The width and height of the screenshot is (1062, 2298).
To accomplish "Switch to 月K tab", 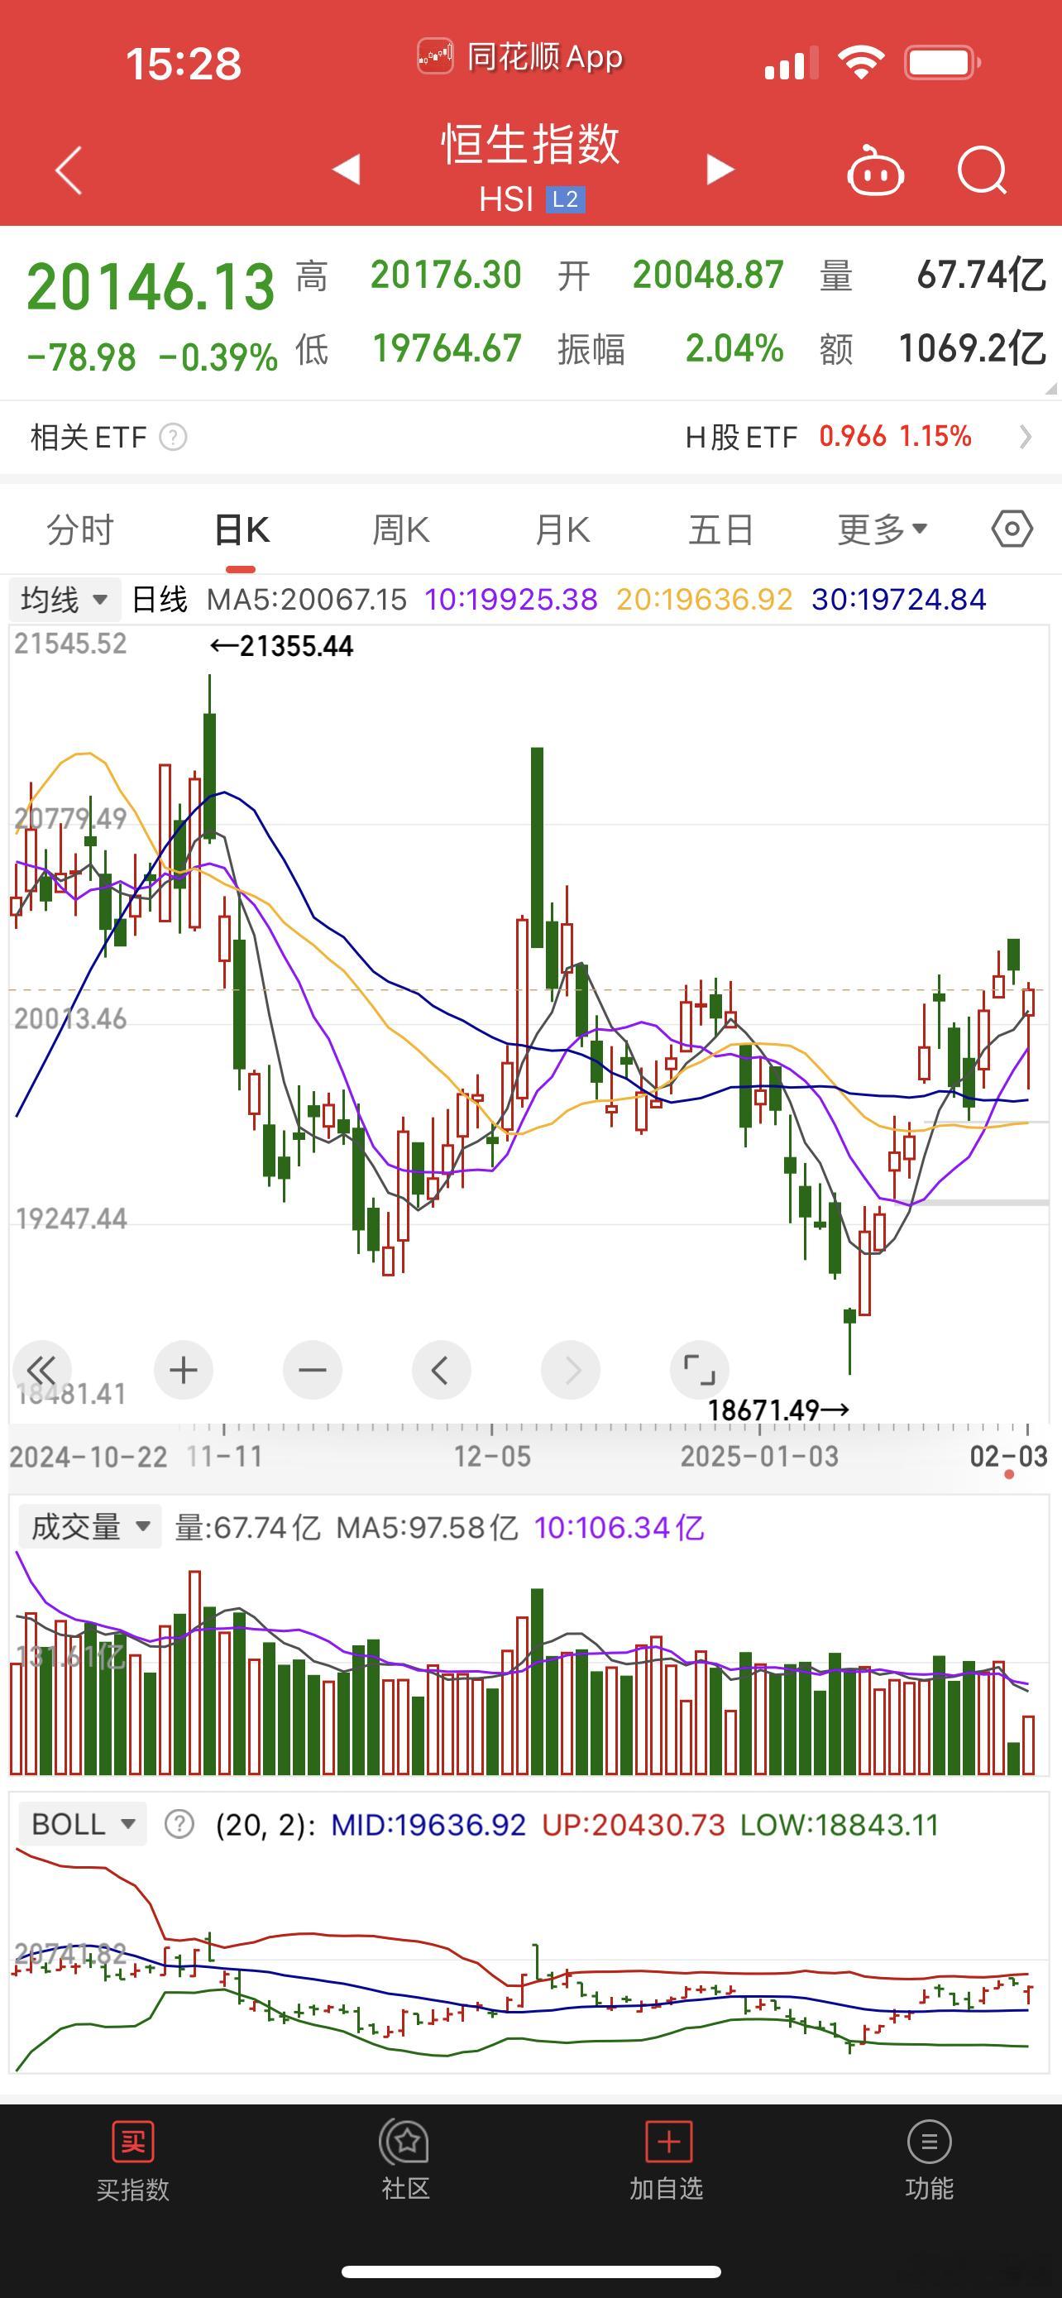I will (x=562, y=530).
